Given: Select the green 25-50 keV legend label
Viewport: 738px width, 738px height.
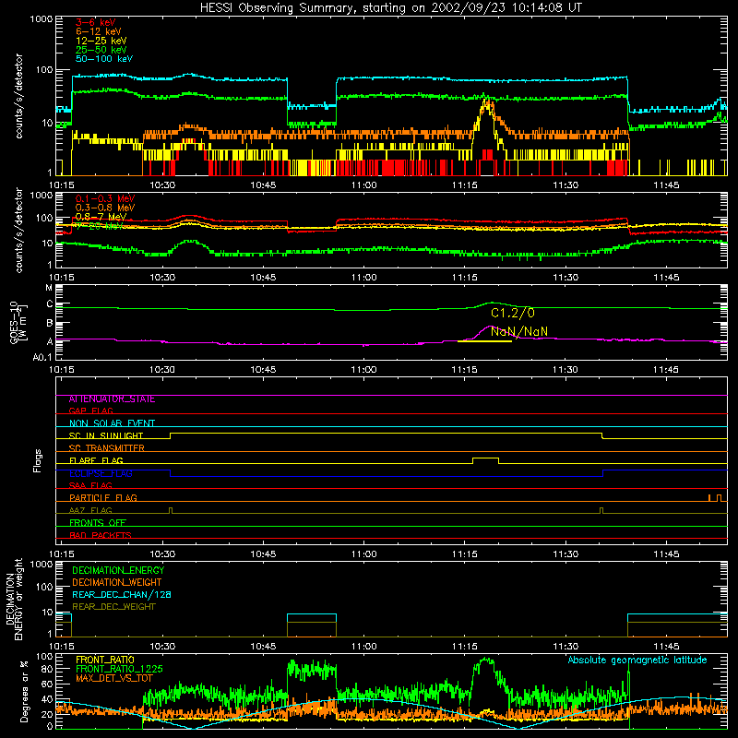Looking at the screenshot, I should 101,50.
